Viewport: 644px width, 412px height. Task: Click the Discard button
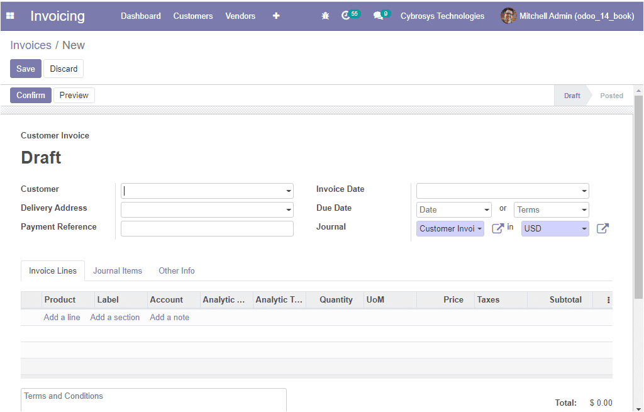[64, 69]
